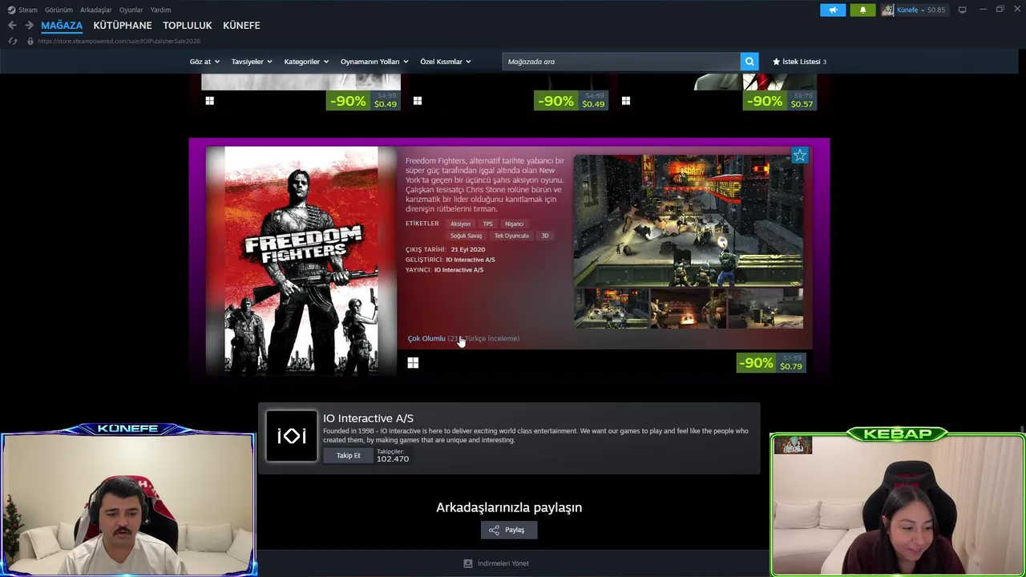The width and height of the screenshot is (1026, 577).
Task: Click the user avatar next to Künefe
Action: coord(887,10)
